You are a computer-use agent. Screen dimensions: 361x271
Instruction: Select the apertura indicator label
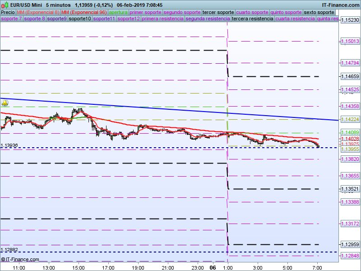pyautogui.click(x=118, y=13)
